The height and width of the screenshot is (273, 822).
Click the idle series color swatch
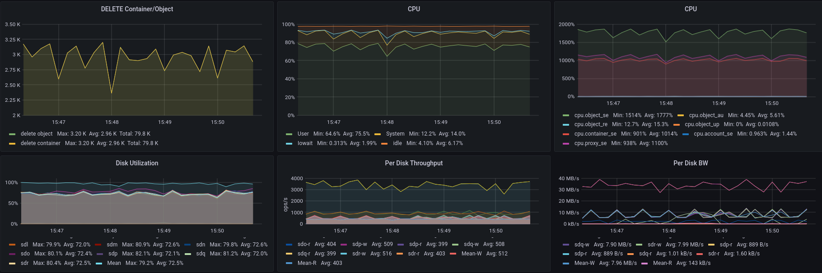(384, 143)
